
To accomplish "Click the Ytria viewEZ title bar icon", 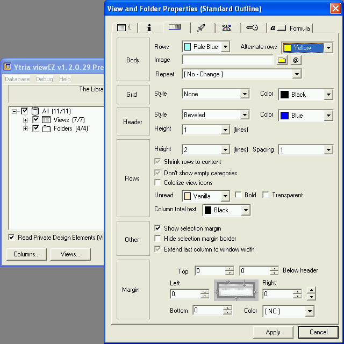I will pos(8,67).
